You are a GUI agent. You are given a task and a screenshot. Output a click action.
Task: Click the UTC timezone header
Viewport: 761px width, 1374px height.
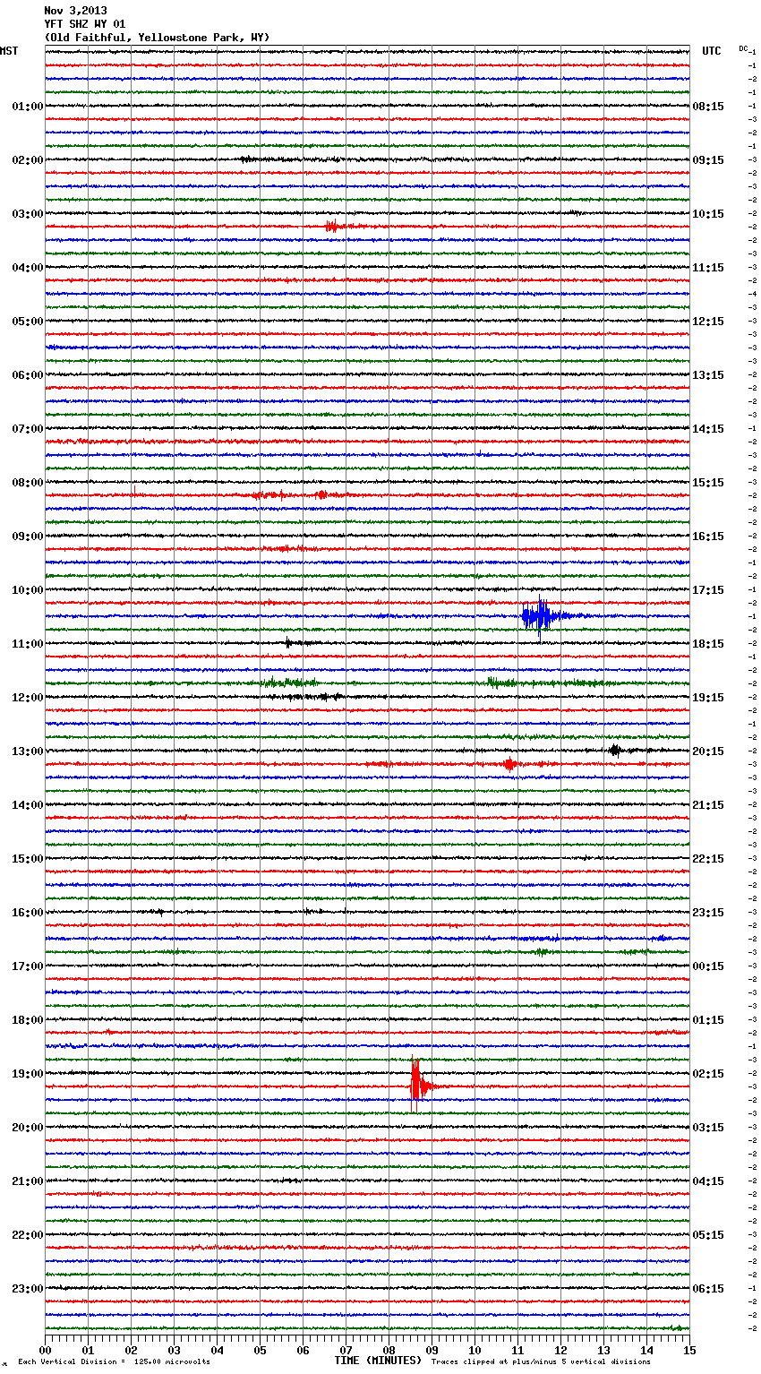[712, 51]
